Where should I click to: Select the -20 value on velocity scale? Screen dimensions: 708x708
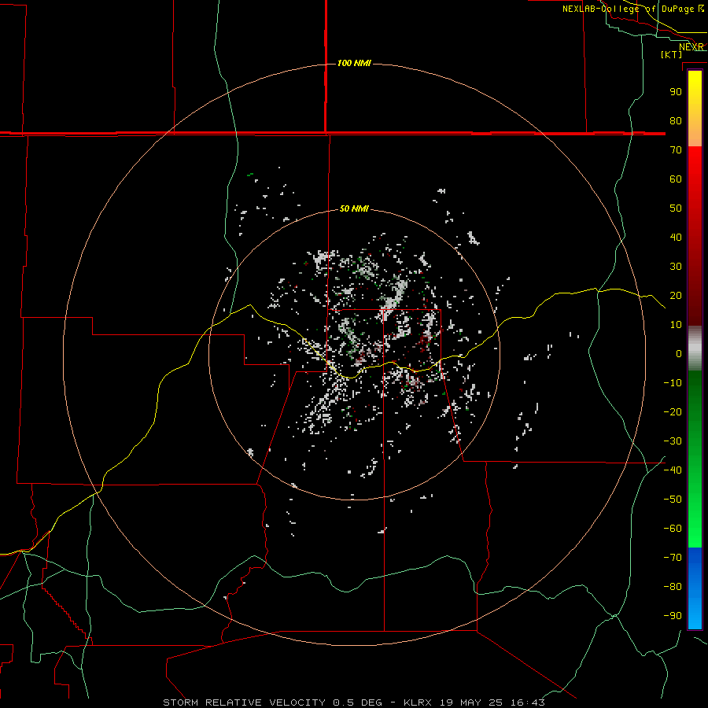(673, 412)
